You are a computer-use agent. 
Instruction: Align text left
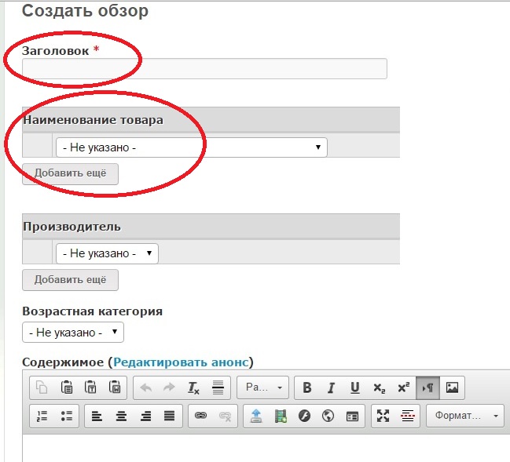click(97, 416)
